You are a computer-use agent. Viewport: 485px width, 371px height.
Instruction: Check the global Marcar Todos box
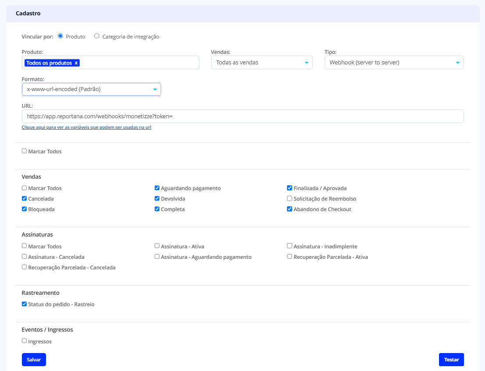tap(24, 151)
